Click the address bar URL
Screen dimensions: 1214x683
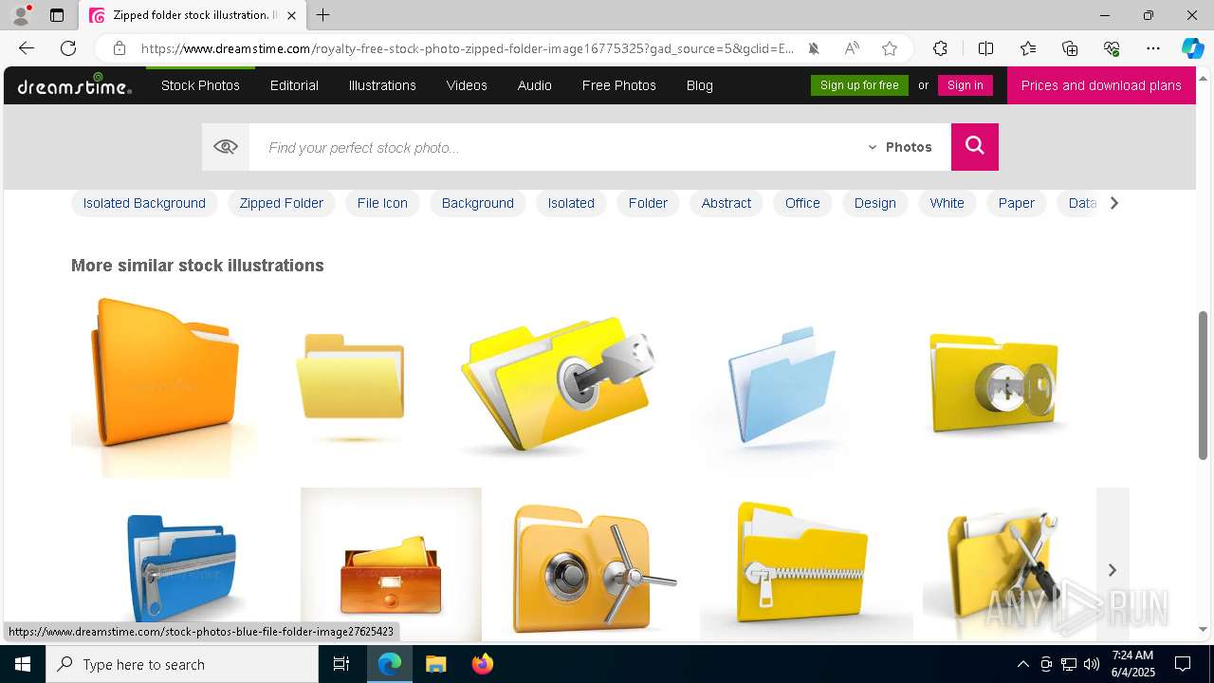pos(467,48)
